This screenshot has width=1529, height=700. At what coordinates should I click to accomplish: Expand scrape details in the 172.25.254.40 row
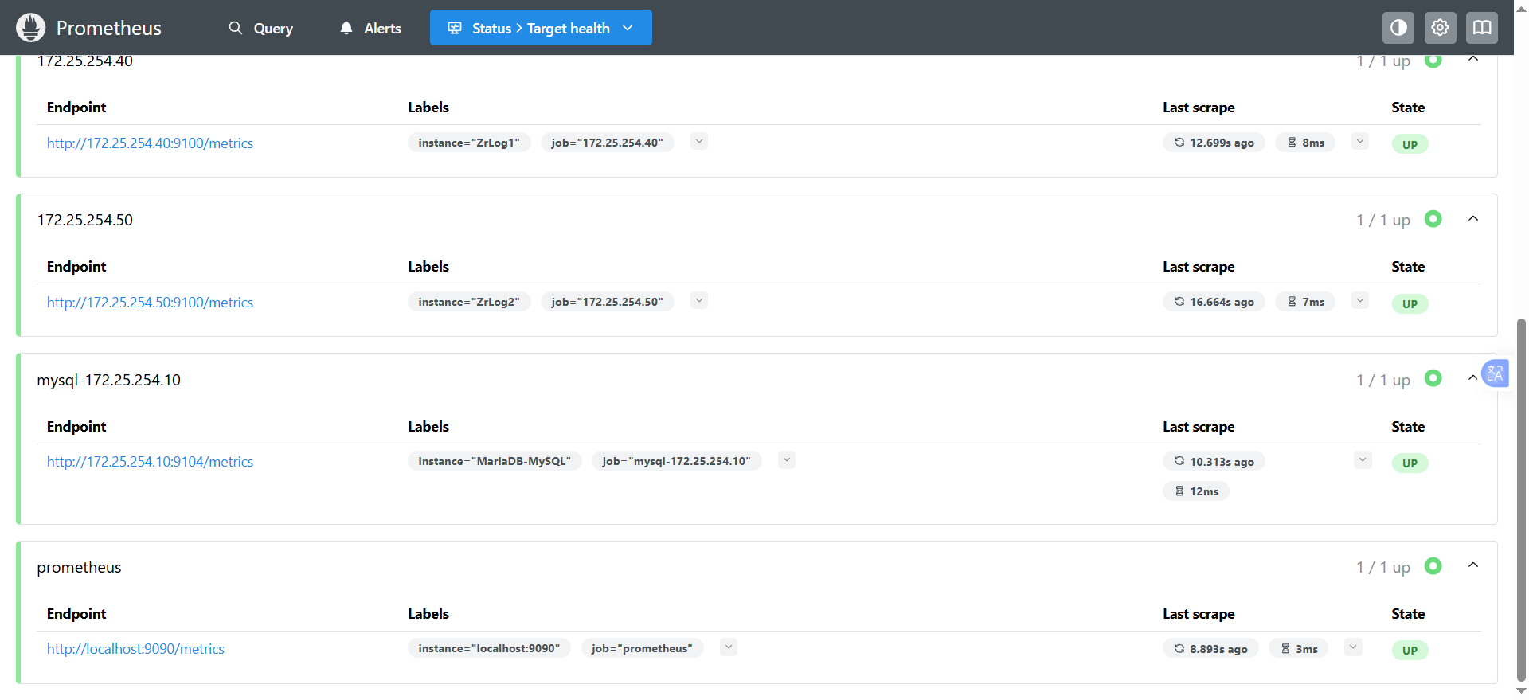coord(1360,142)
